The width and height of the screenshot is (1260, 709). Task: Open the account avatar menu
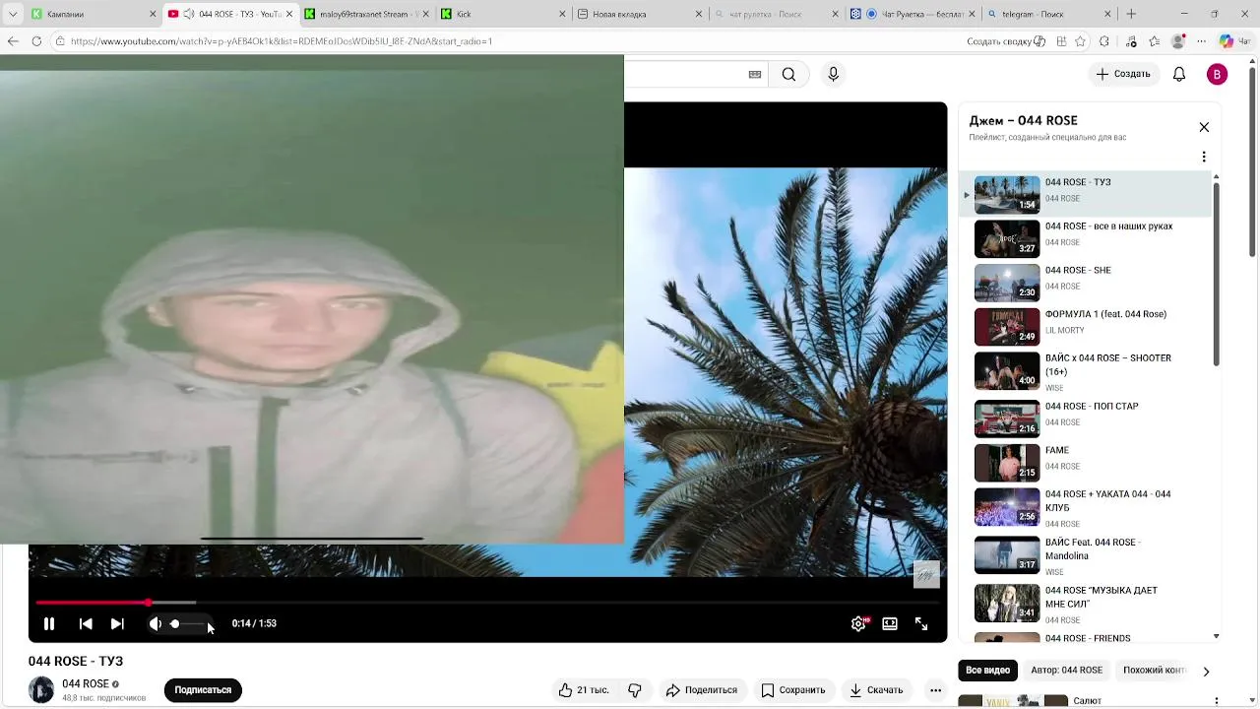click(x=1217, y=74)
